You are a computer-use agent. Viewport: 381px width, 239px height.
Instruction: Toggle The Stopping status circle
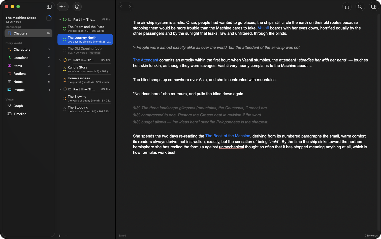pos(65,109)
